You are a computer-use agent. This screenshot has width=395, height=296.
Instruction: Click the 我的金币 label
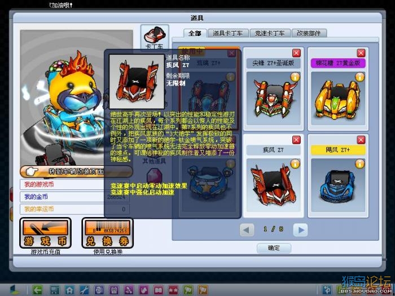tap(36, 197)
